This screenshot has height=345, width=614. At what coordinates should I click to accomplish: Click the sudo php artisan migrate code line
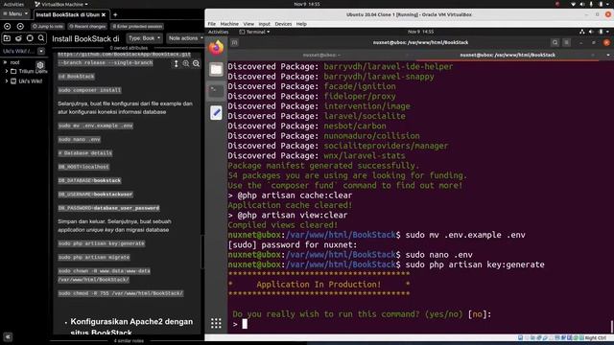coord(94,257)
